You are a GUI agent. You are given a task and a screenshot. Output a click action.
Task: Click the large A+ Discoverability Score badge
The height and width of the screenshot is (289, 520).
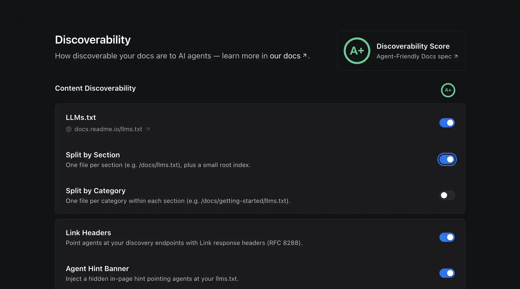pos(357,51)
